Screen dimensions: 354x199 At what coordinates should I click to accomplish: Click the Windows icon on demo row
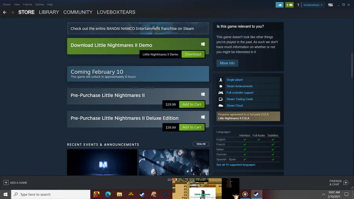(203, 44)
